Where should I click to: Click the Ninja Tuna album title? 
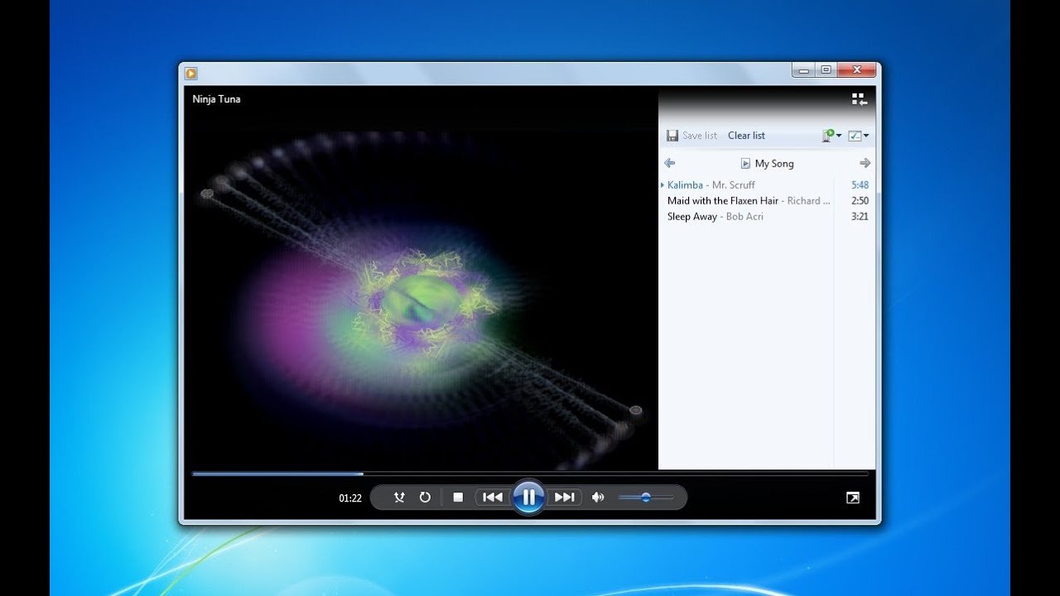point(216,99)
